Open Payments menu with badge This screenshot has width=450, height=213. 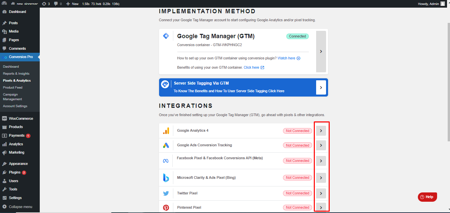click(20, 135)
